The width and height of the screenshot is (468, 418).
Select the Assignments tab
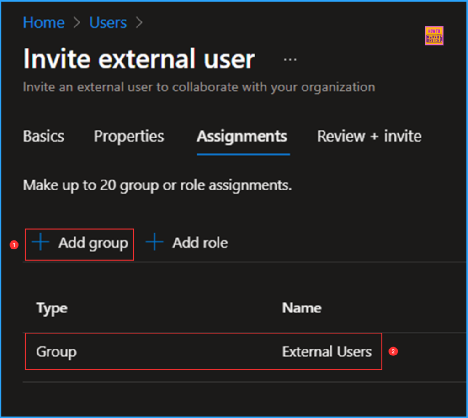pos(242,136)
